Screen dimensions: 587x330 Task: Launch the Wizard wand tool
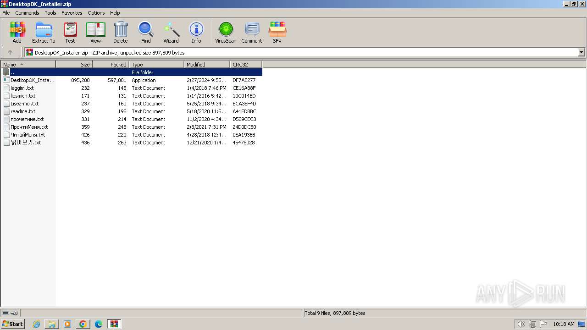(171, 33)
